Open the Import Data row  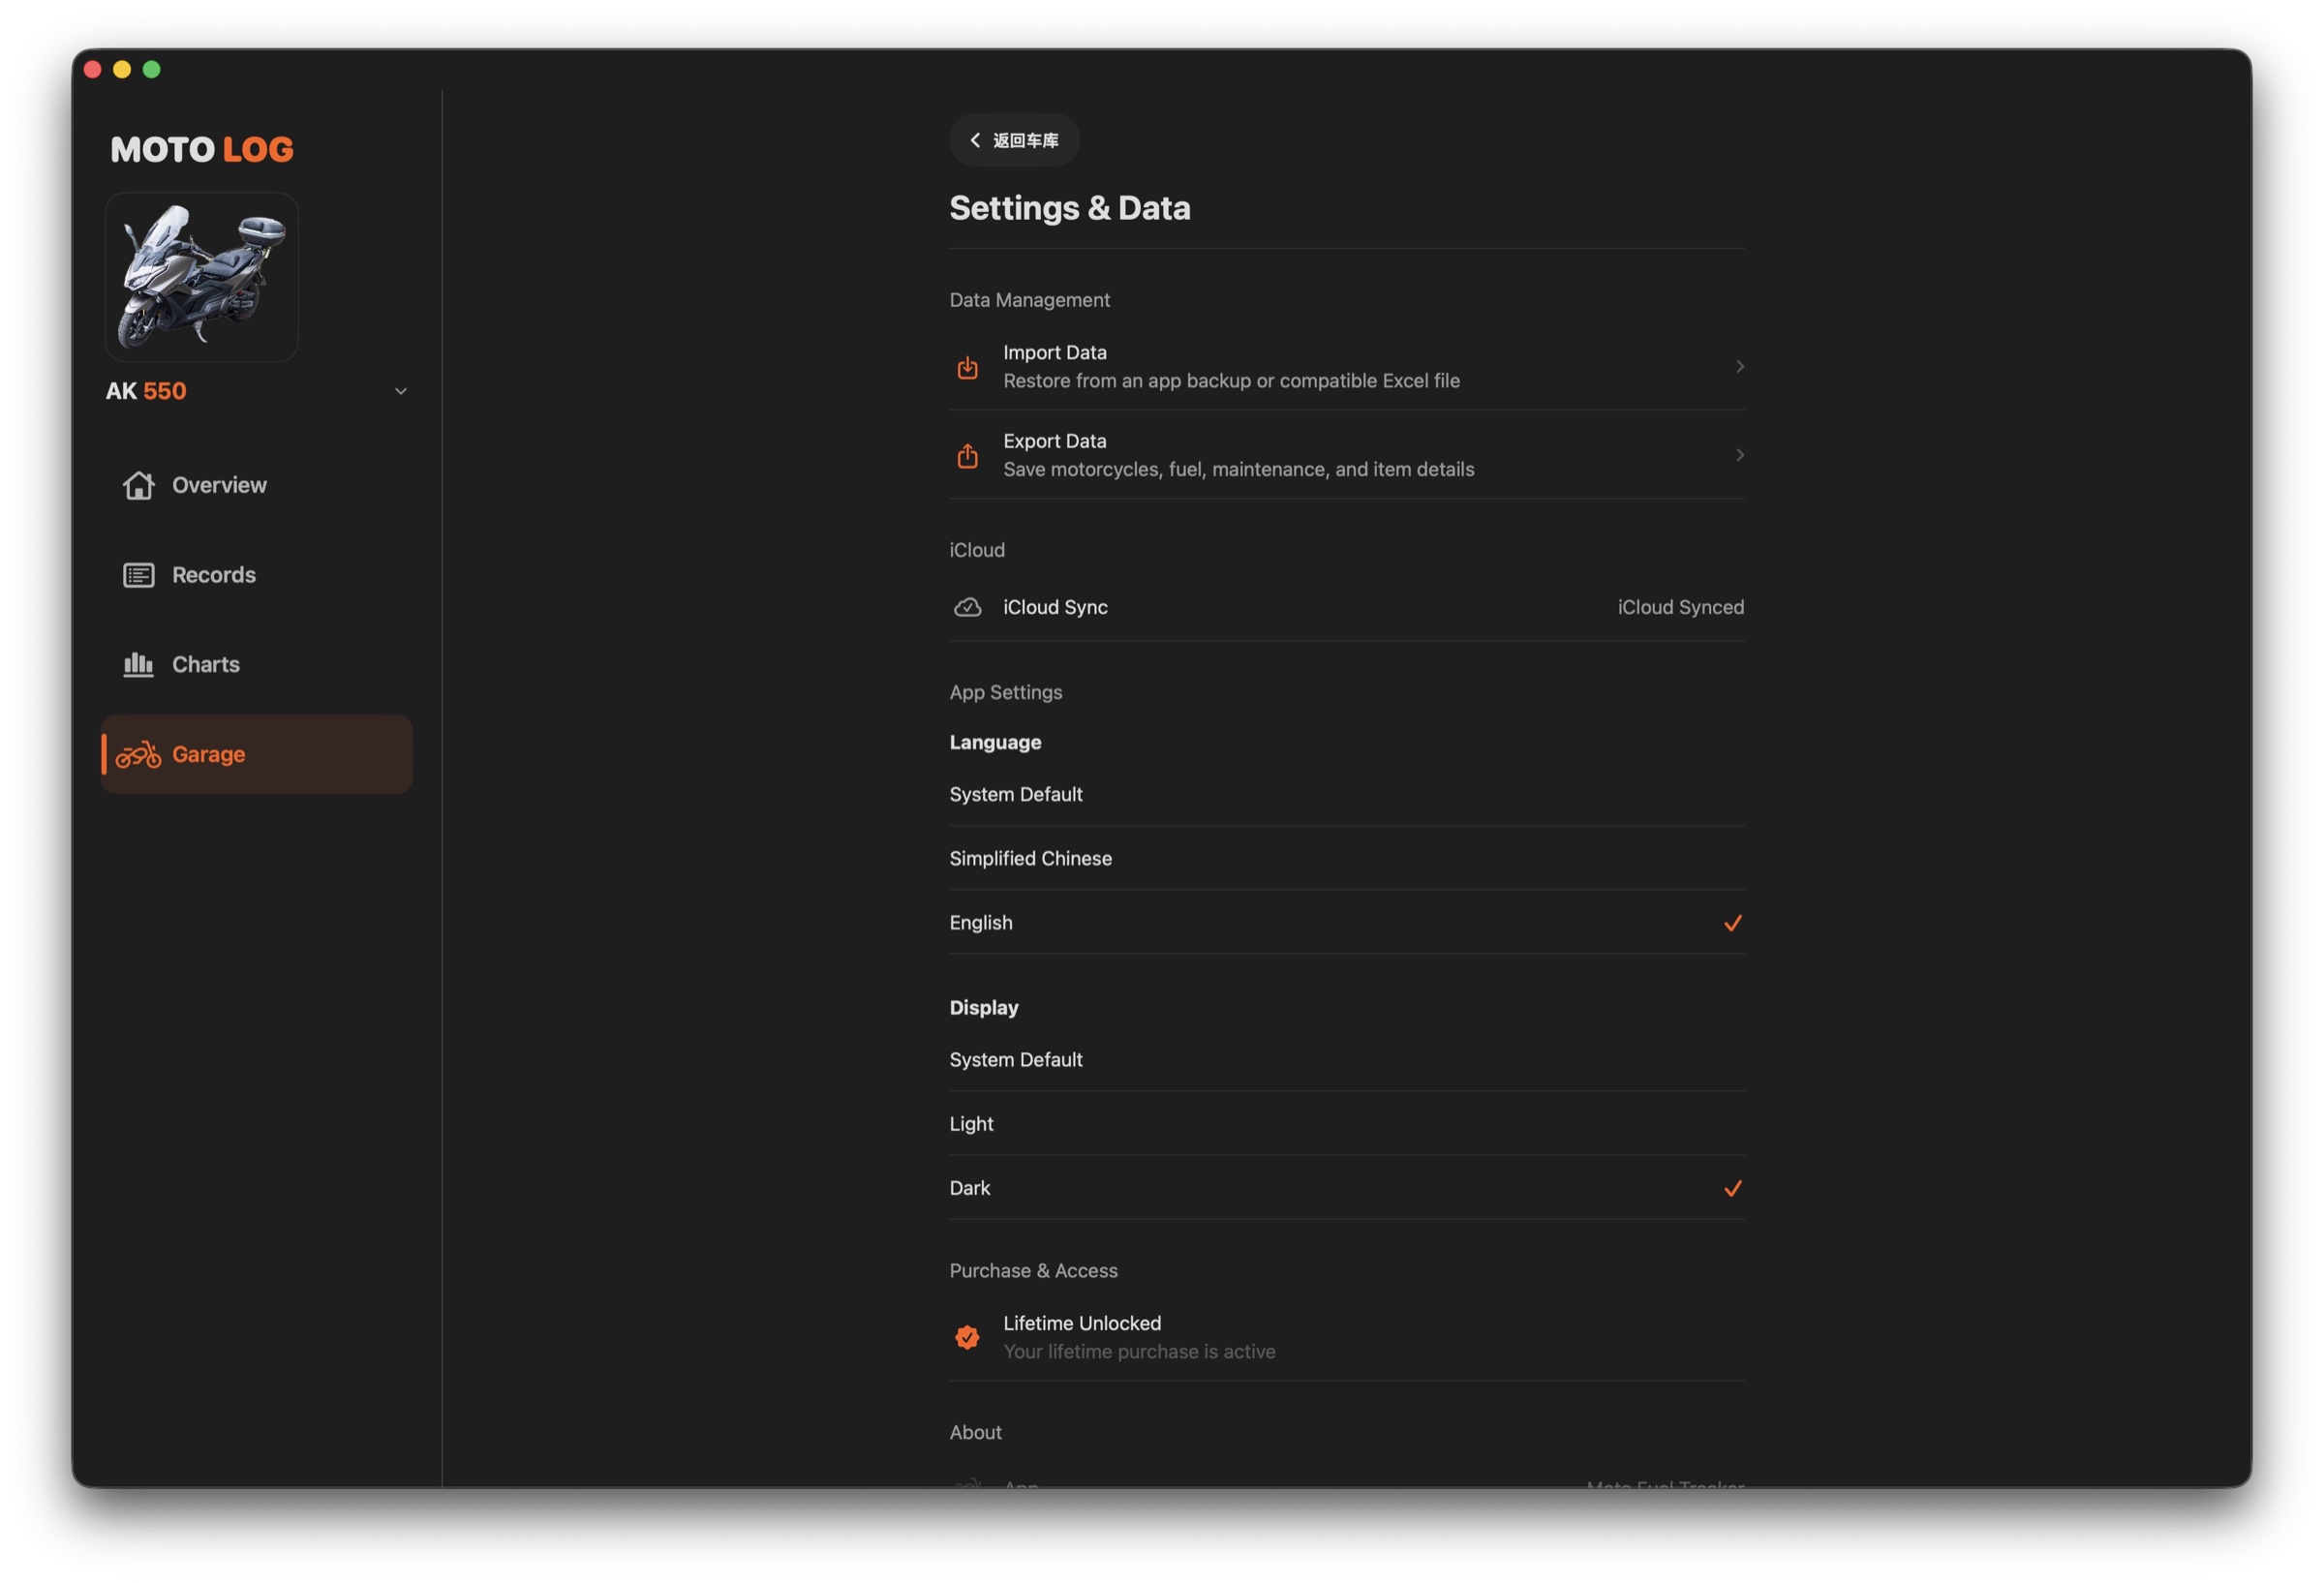(x=1347, y=367)
